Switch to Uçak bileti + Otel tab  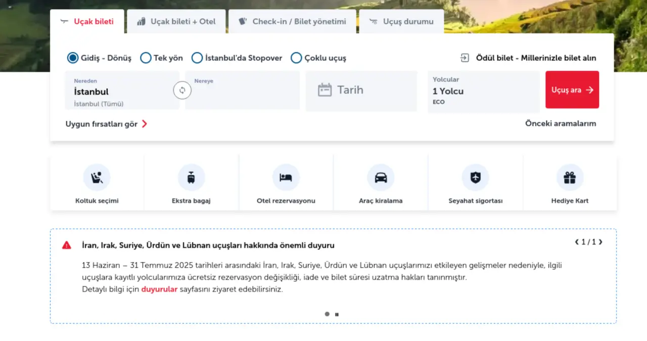(176, 22)
